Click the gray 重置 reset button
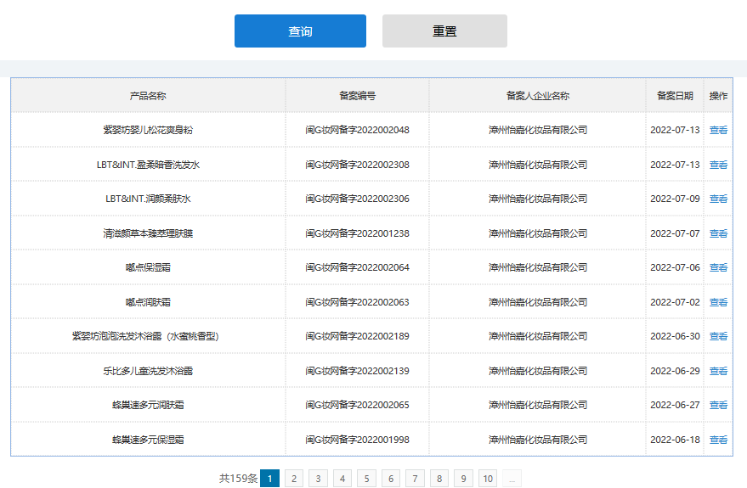 (444, 31)
